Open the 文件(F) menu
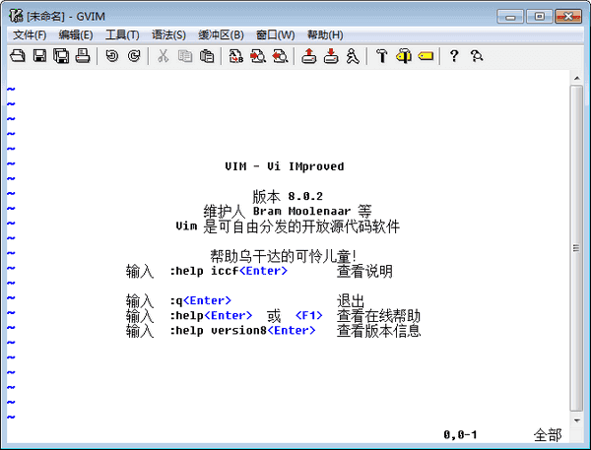Screen dimensions: 591x450 pyautogui.click(x=30, y=35)
